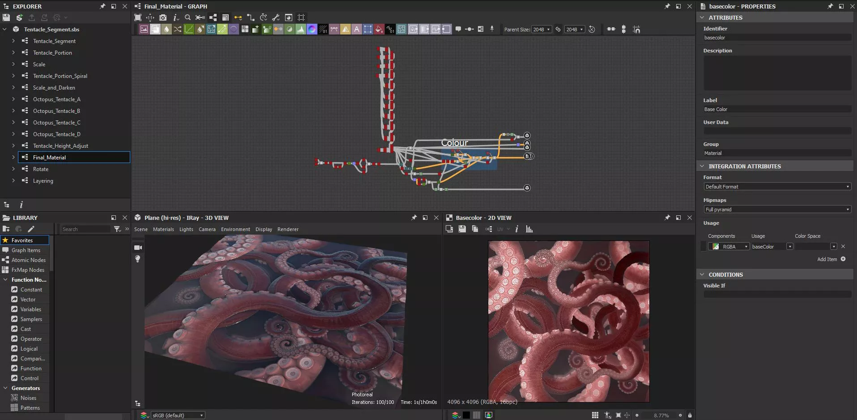Click the camera screenshot icon in graph toolbar
Image resolution: width=857 pixels, height=420 pixels.
163,17
